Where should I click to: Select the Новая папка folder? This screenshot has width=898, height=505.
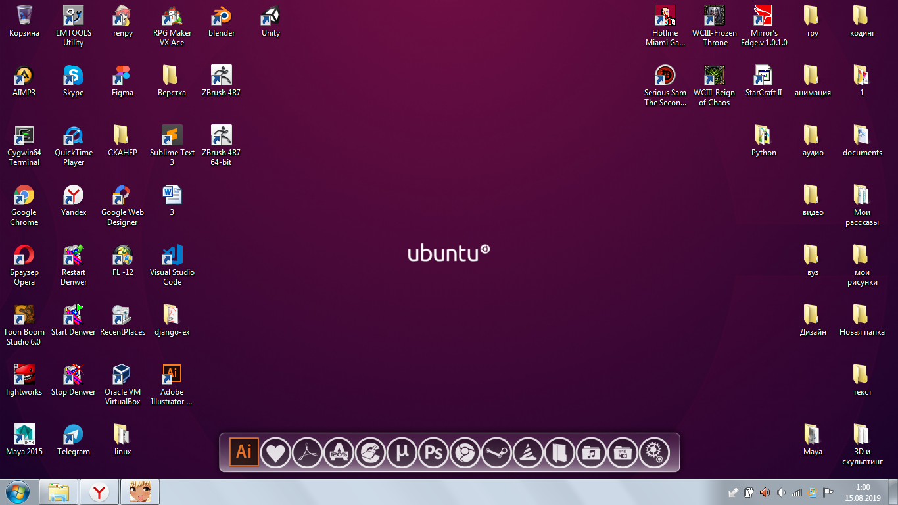point(862,320)
